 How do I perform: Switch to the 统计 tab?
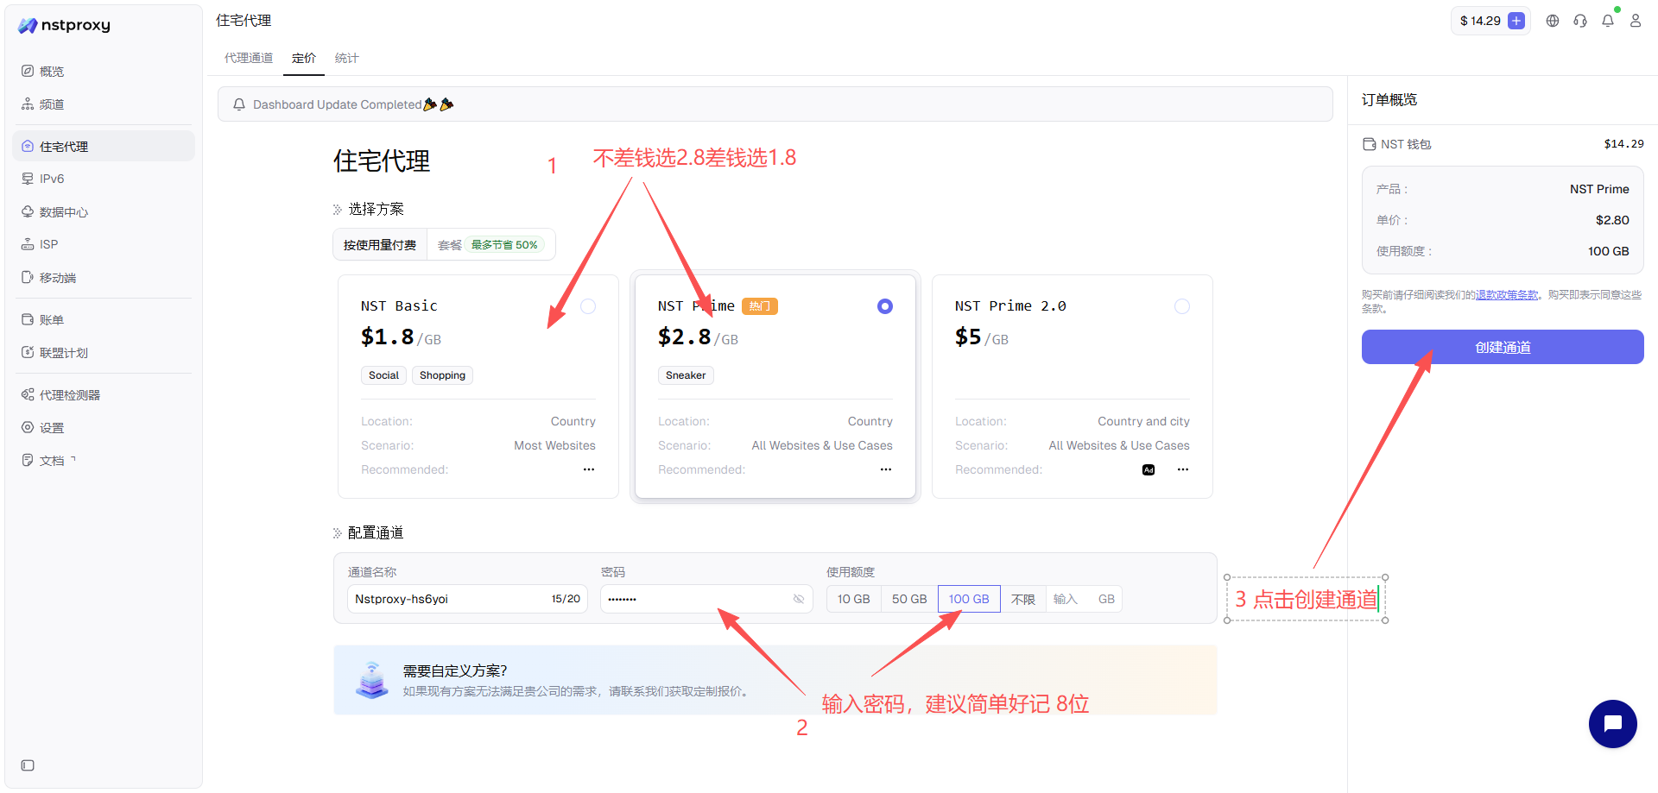[346, 58]
